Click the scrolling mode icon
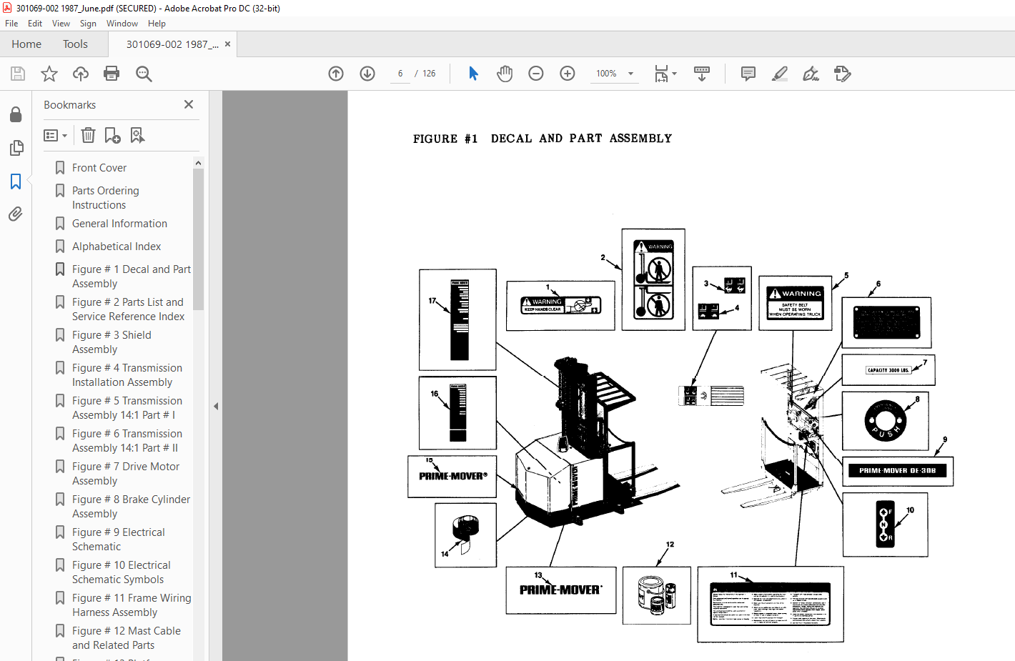Screen dimensions: 1015x661 702,74
